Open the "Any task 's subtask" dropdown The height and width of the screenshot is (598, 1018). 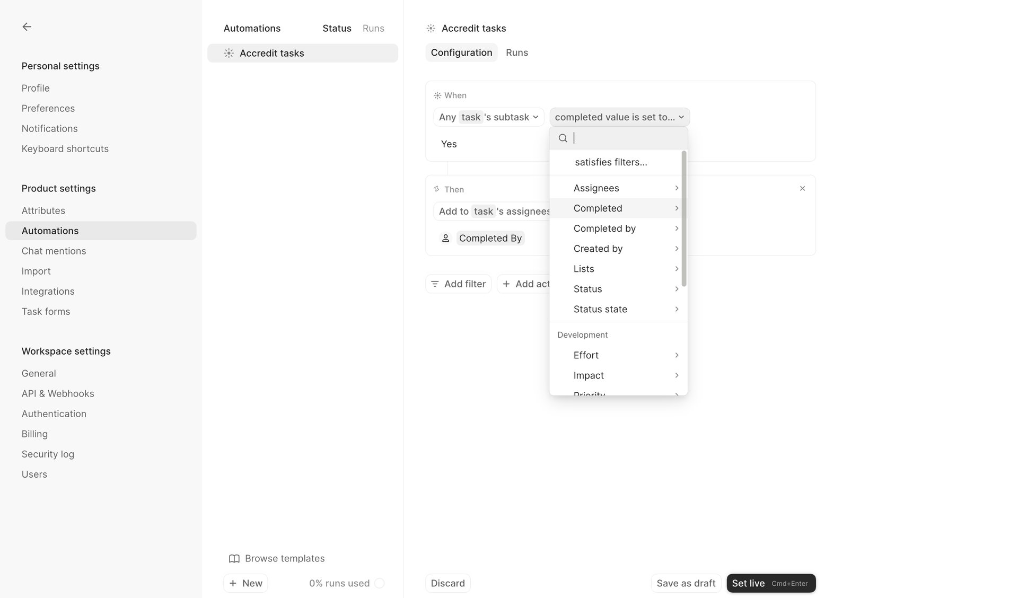[488, 117]
